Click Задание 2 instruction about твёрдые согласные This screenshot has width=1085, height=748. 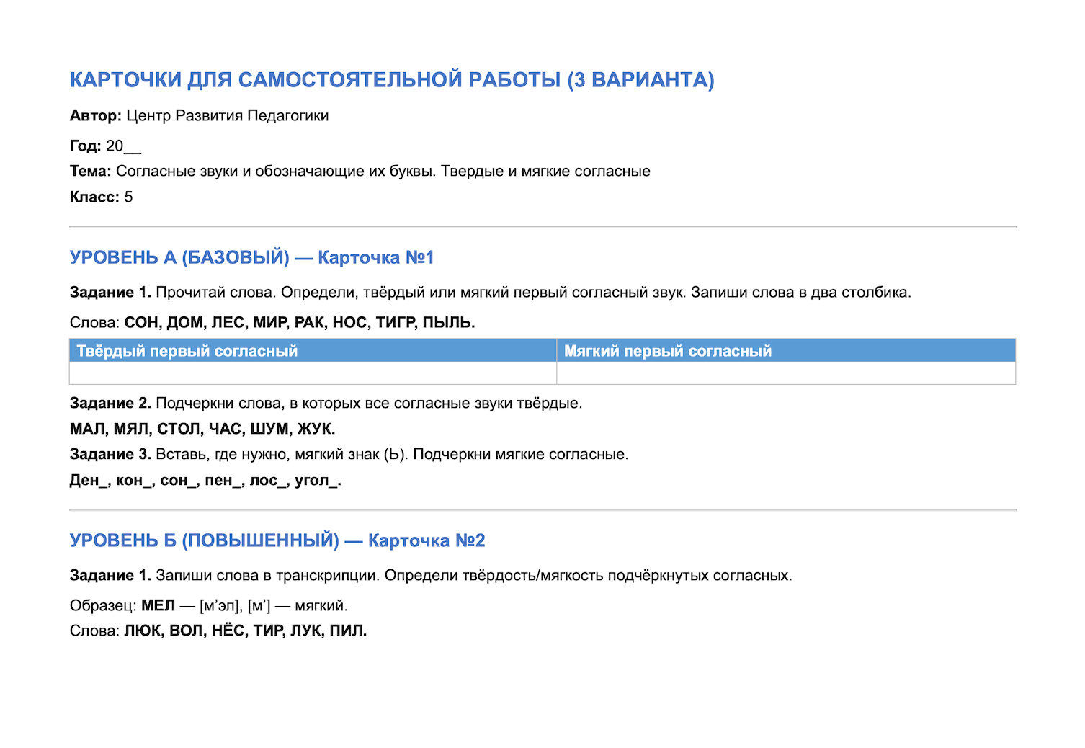[326, 404]
